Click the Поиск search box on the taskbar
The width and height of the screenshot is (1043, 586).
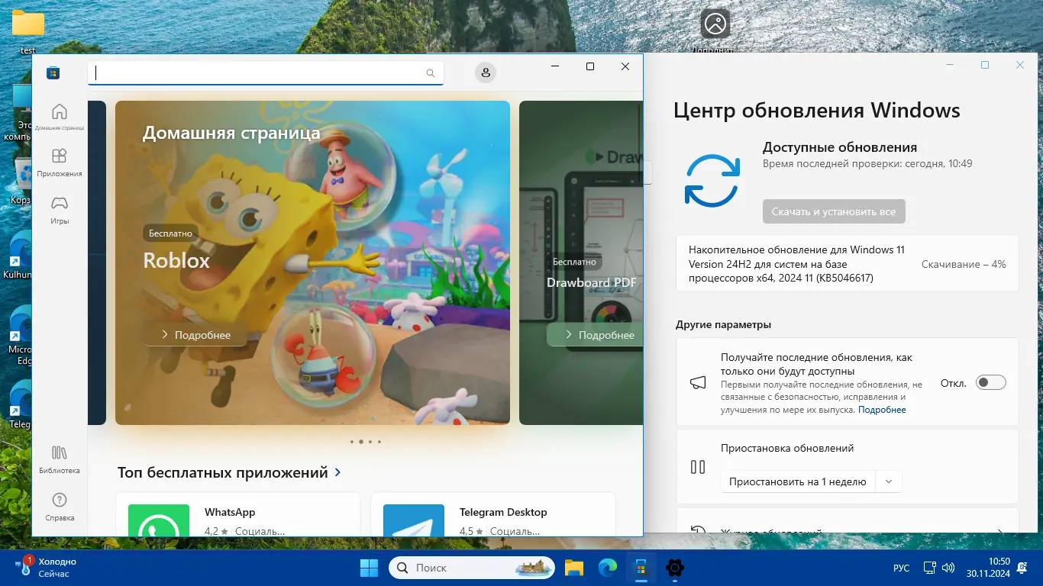click(x=473, y=568)
